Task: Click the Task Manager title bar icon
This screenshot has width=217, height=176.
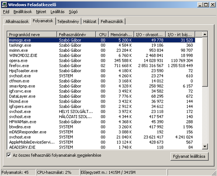Action: click(x=4, y=5)
